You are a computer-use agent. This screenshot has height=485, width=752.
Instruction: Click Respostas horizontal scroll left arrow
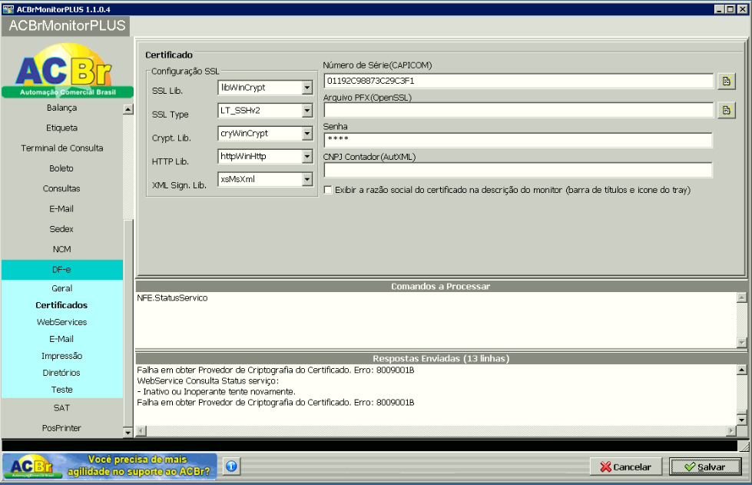[x=141, y=430]
